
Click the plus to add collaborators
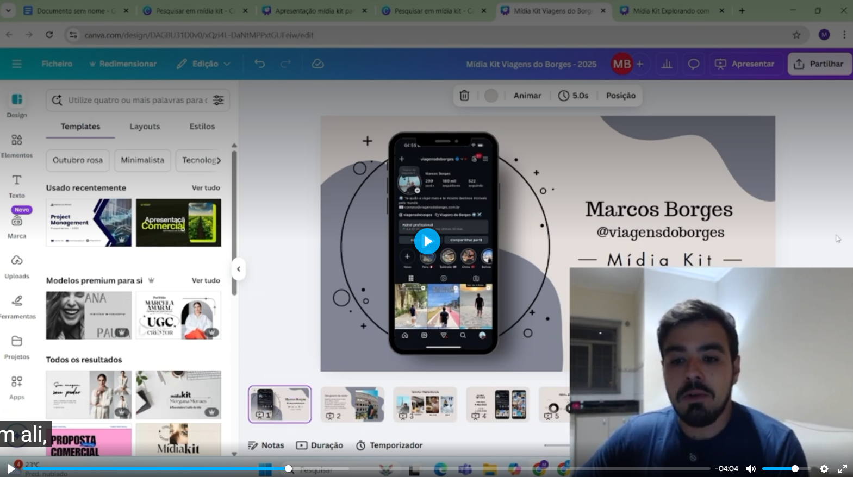[640, 64]
